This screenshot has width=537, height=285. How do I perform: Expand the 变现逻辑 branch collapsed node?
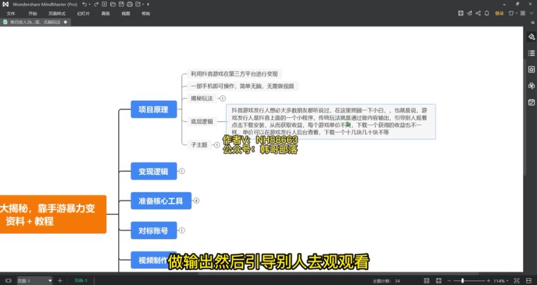[x=182, y=171]
